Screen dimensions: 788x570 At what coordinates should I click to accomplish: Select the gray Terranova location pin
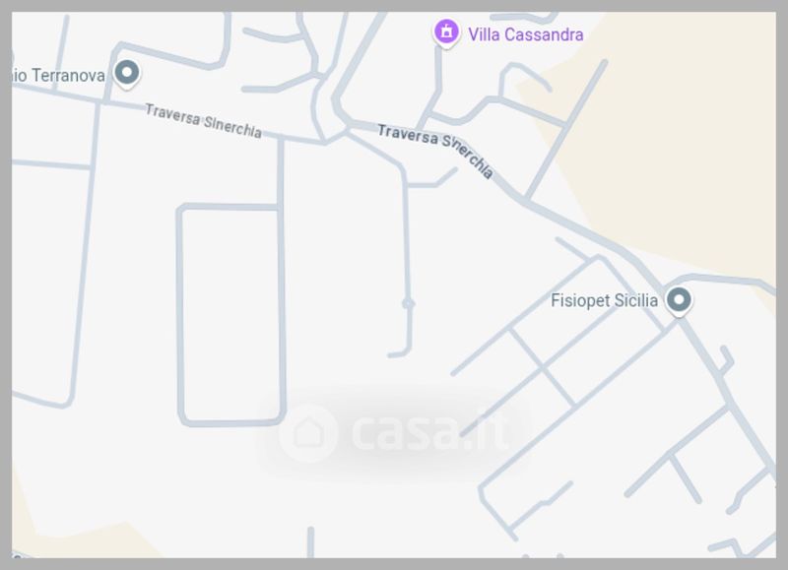[127, 73]
